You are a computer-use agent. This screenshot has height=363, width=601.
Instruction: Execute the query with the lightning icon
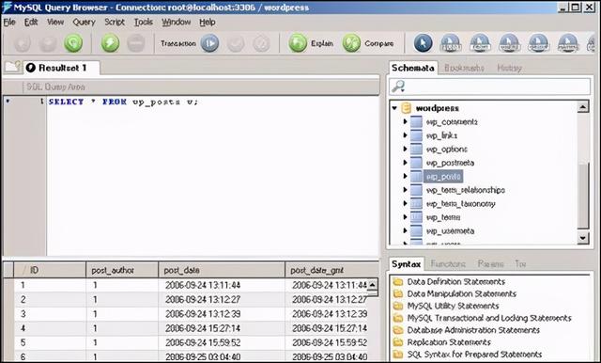pos(111,43)
